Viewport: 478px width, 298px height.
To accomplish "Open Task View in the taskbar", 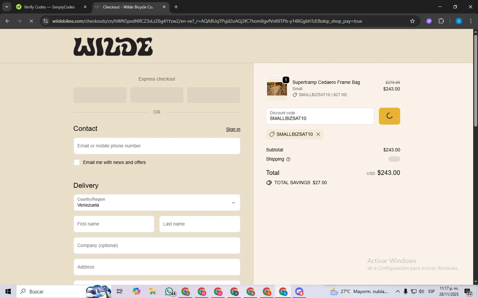I will (119, 291).
